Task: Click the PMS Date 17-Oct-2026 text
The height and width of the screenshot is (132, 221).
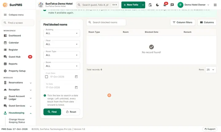Action: coord(14,129)
